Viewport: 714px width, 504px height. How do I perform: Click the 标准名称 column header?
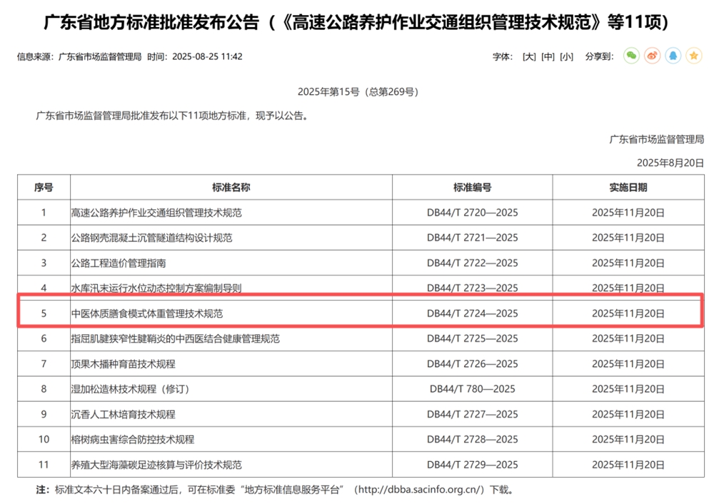point(231,188)
